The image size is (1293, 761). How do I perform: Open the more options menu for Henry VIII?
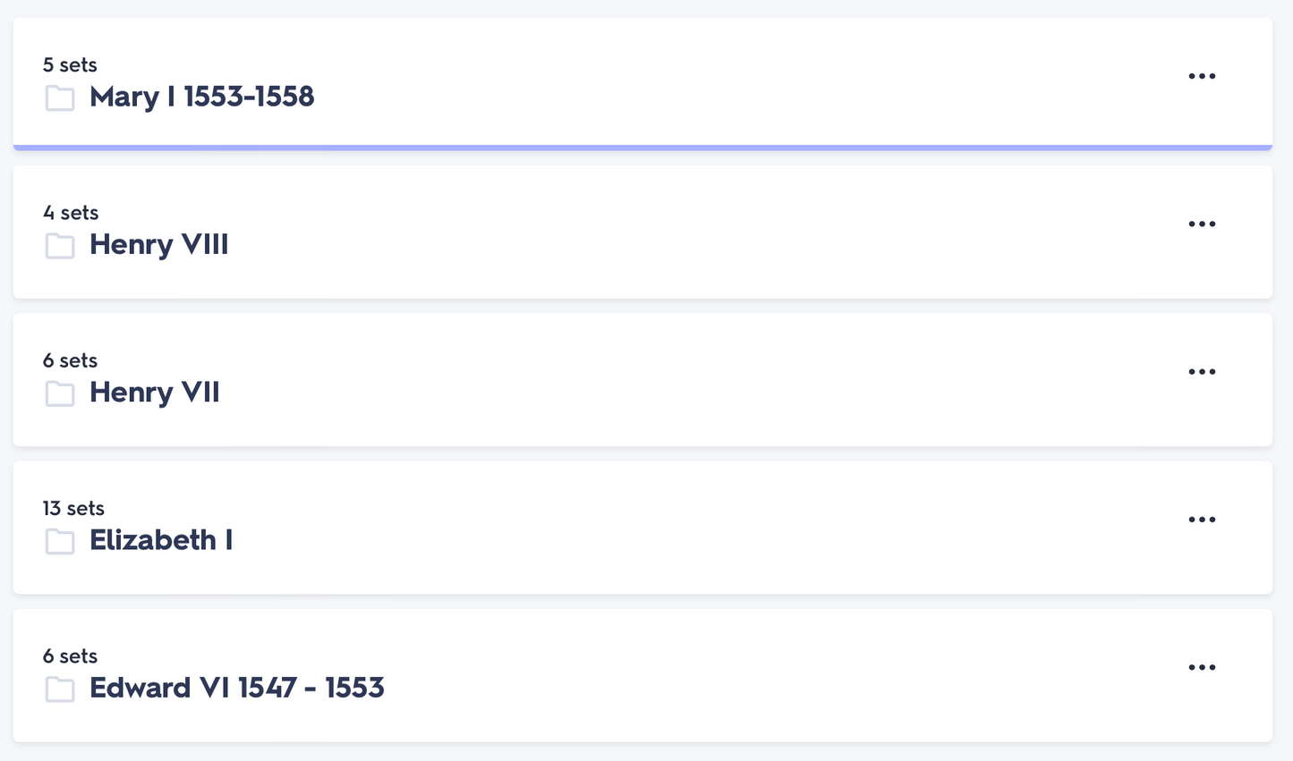click(1202, 224)
